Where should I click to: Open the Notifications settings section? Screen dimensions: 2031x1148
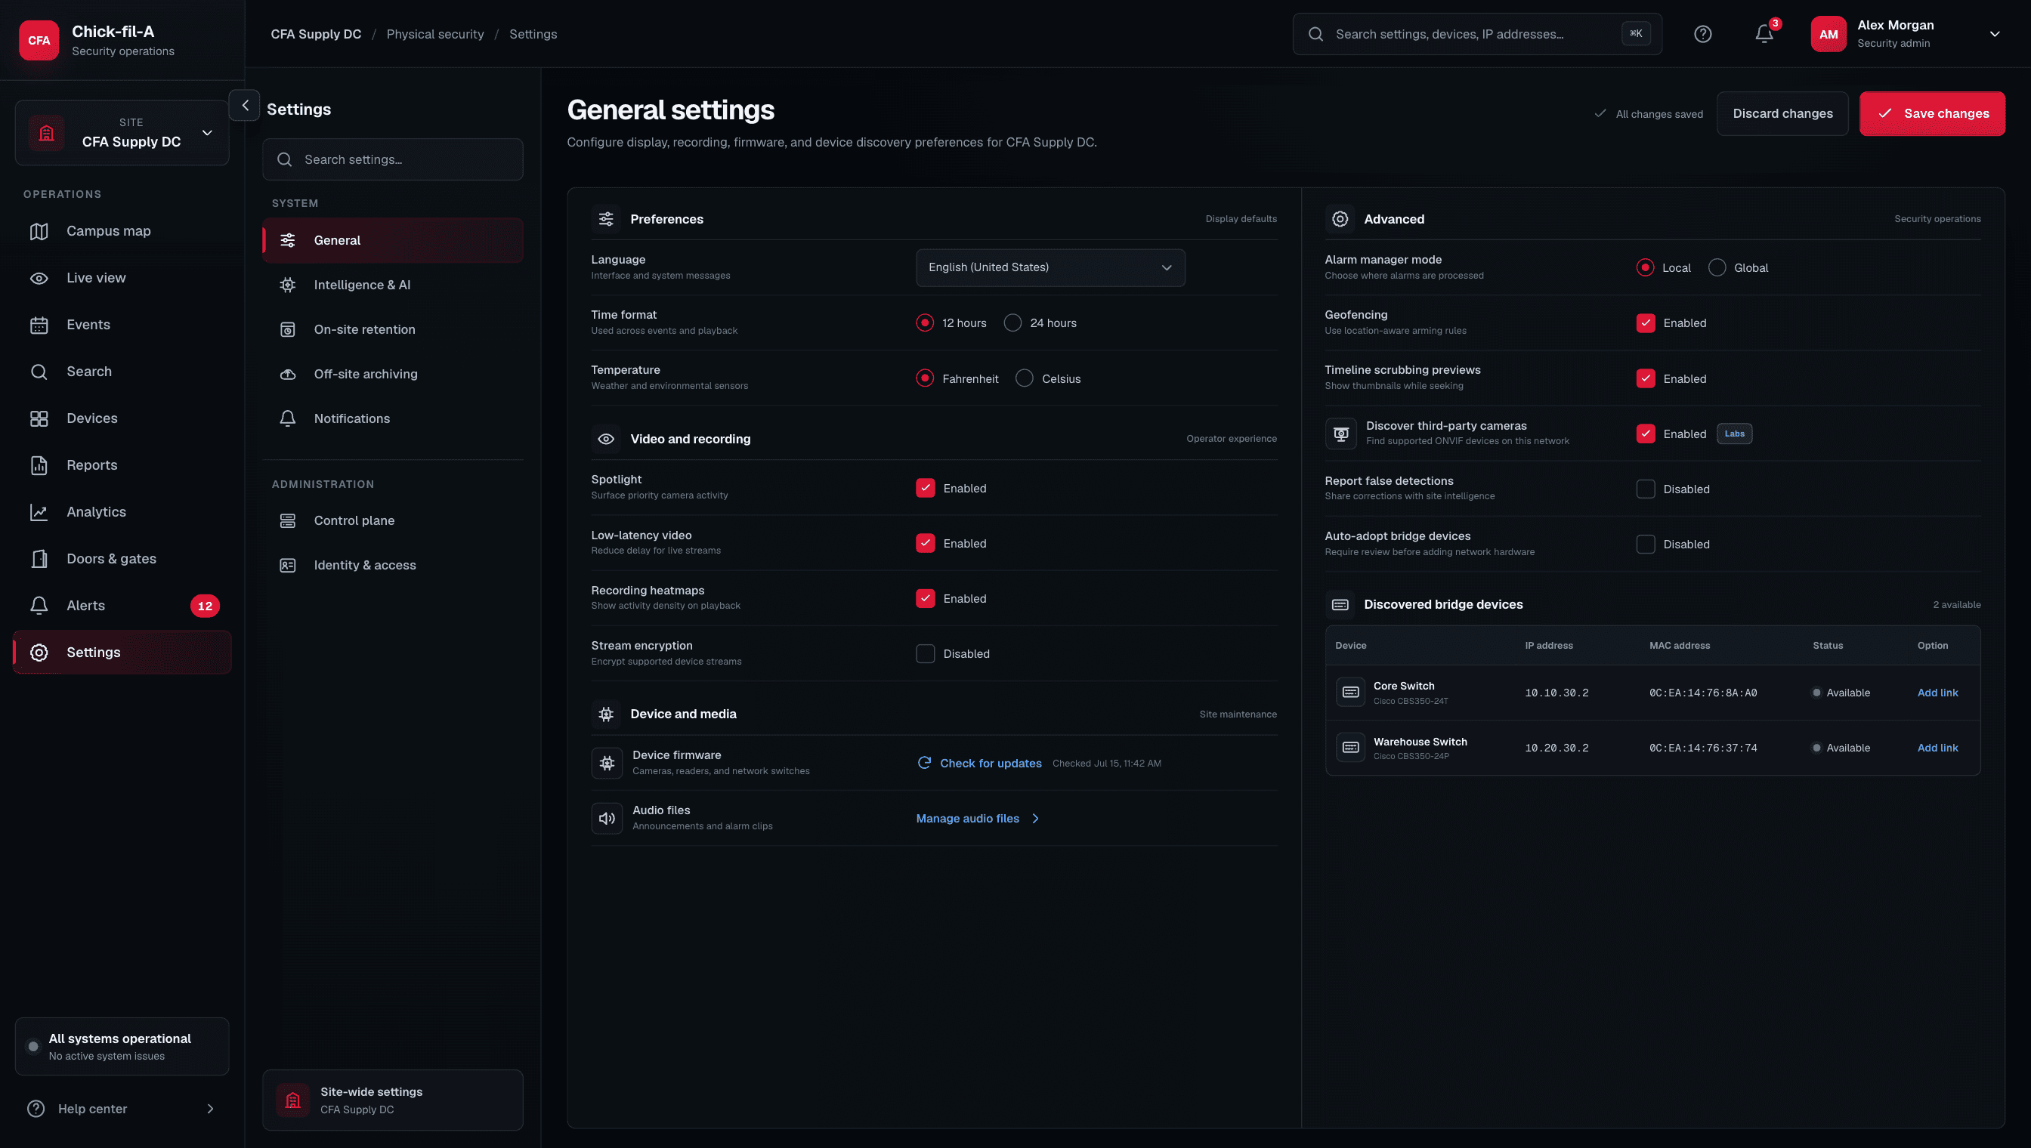tap(392, 418)
